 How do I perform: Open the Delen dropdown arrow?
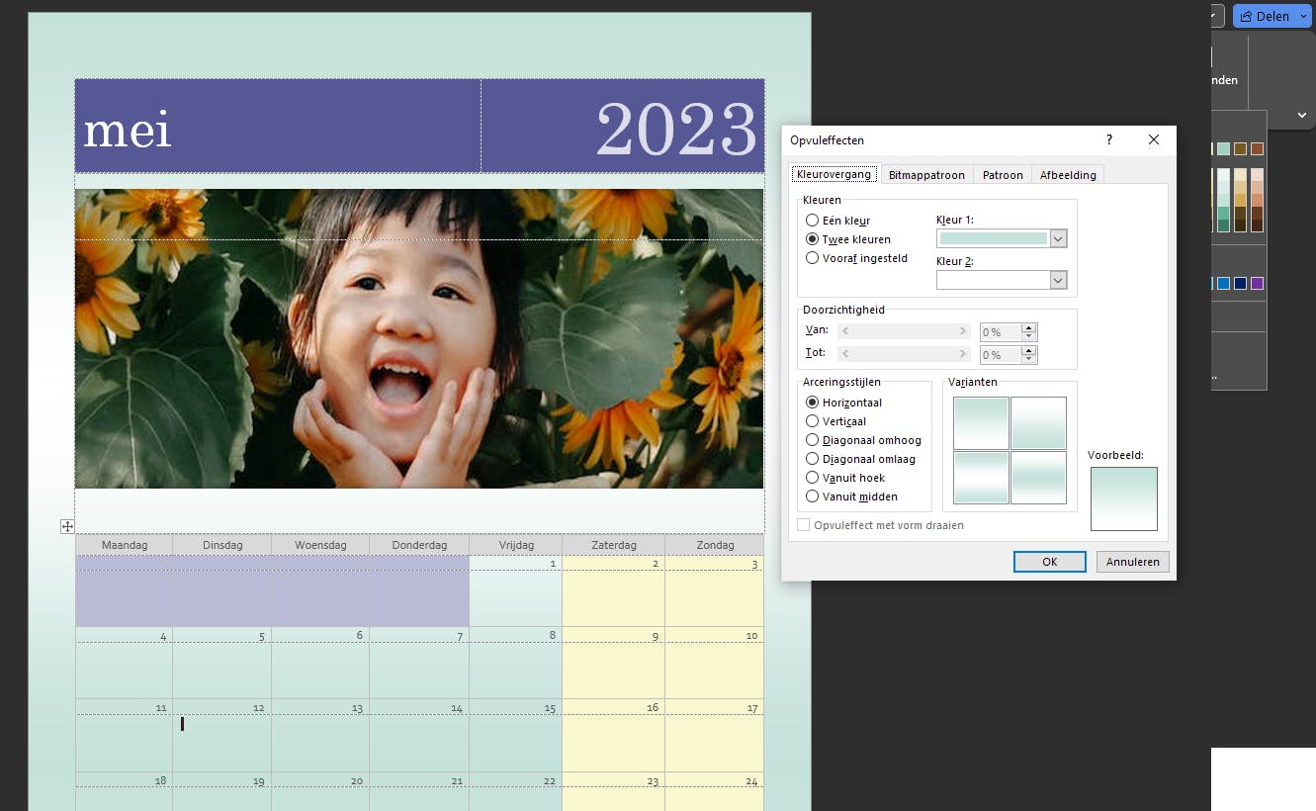coord(1303,17)
